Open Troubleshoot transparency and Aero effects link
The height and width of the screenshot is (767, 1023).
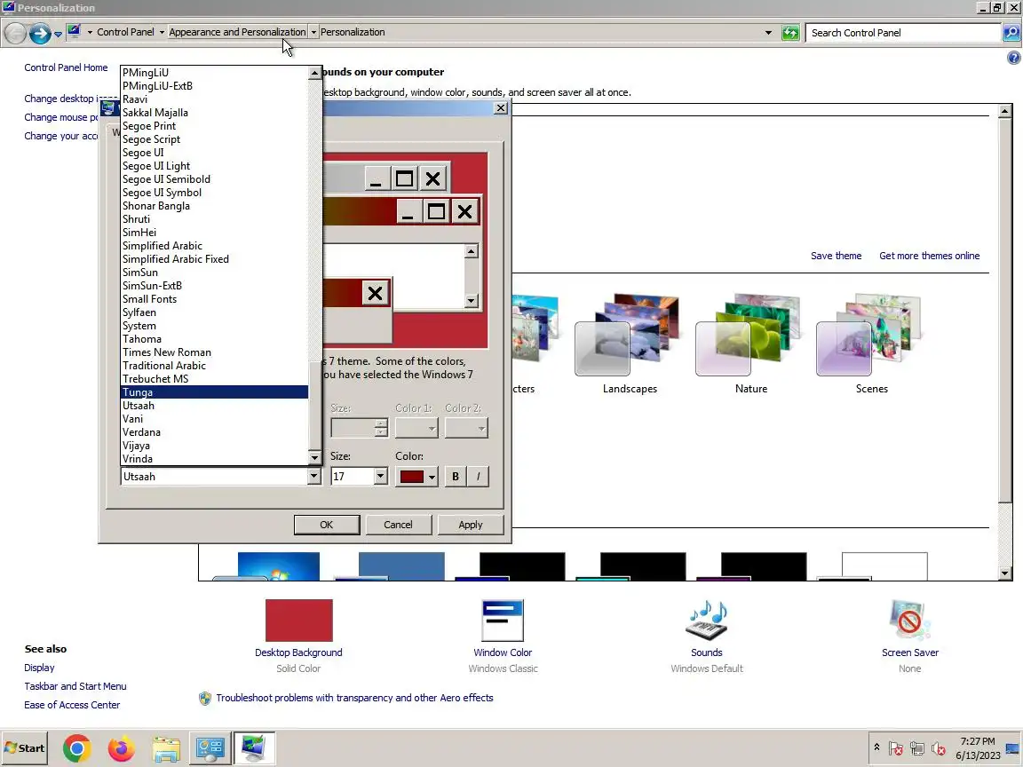(354, 698)
